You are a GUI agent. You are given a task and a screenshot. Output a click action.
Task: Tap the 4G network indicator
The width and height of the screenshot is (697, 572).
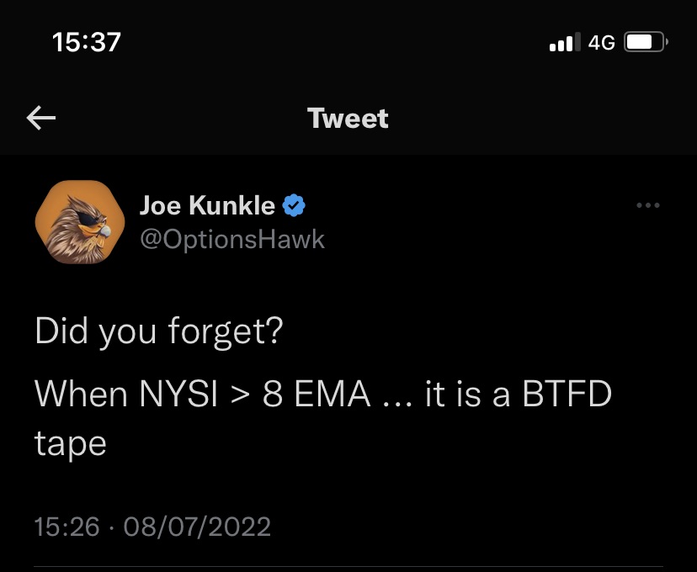click(x=601, y=42)
